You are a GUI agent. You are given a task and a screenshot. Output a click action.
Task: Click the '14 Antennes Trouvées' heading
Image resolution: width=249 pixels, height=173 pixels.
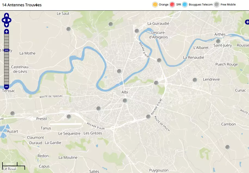(x=22, y=5)
